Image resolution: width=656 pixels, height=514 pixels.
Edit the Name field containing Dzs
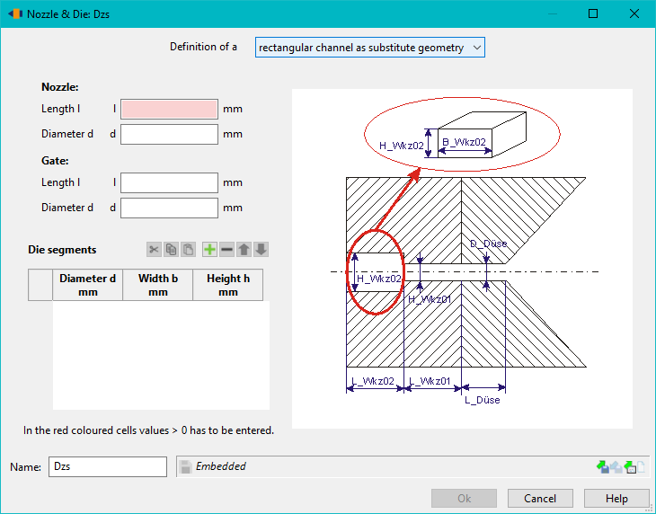[x=108, y=466]
